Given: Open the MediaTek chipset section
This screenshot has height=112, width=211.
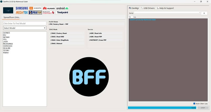Looking at the screenshot, I should [x=22, y=12].
